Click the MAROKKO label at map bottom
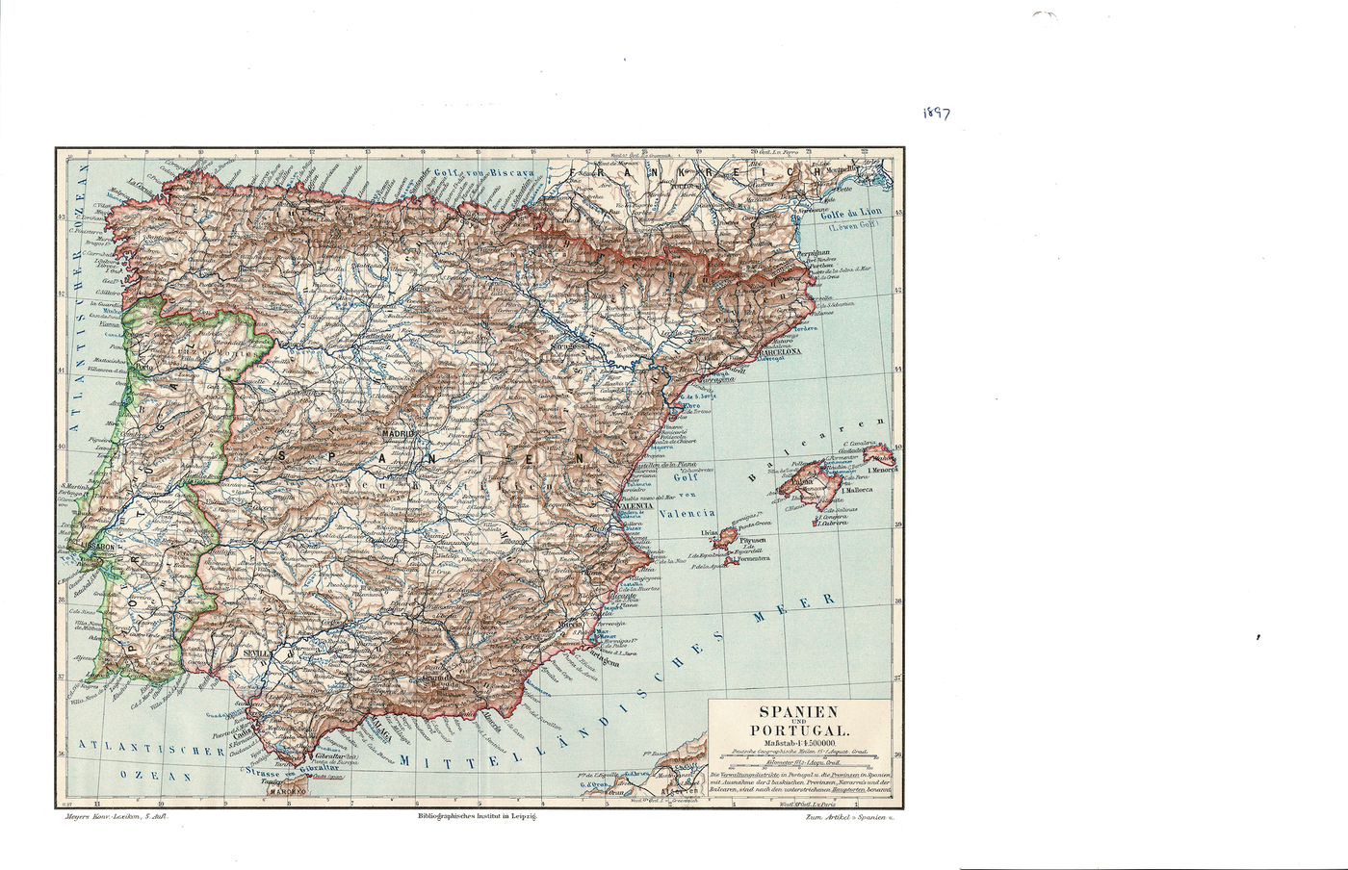Viewport: 1348px width, 870px height. point(286,791)
